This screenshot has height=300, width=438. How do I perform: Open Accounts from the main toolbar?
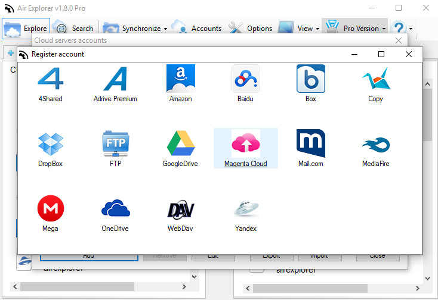tap(197, 29)
